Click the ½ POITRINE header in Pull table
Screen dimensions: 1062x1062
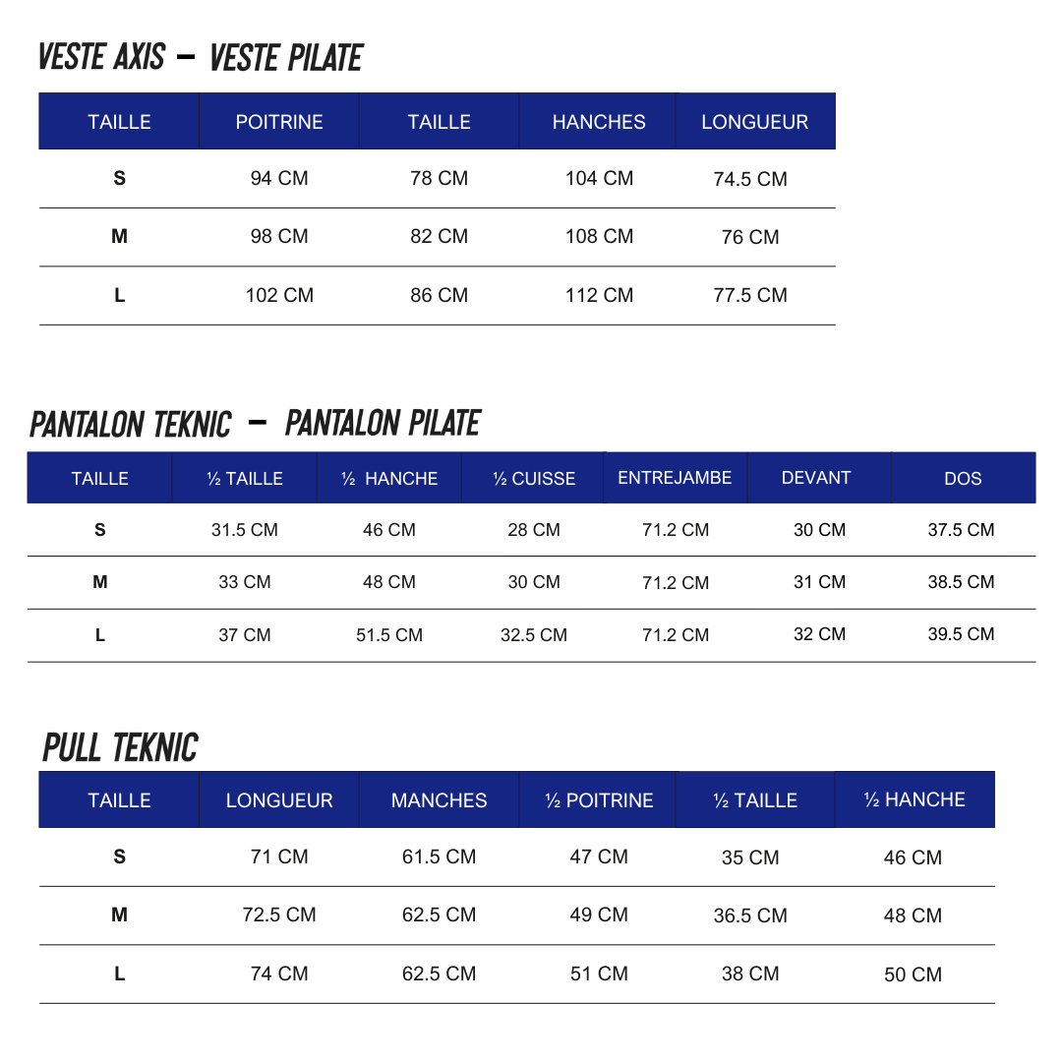(599, 800)
